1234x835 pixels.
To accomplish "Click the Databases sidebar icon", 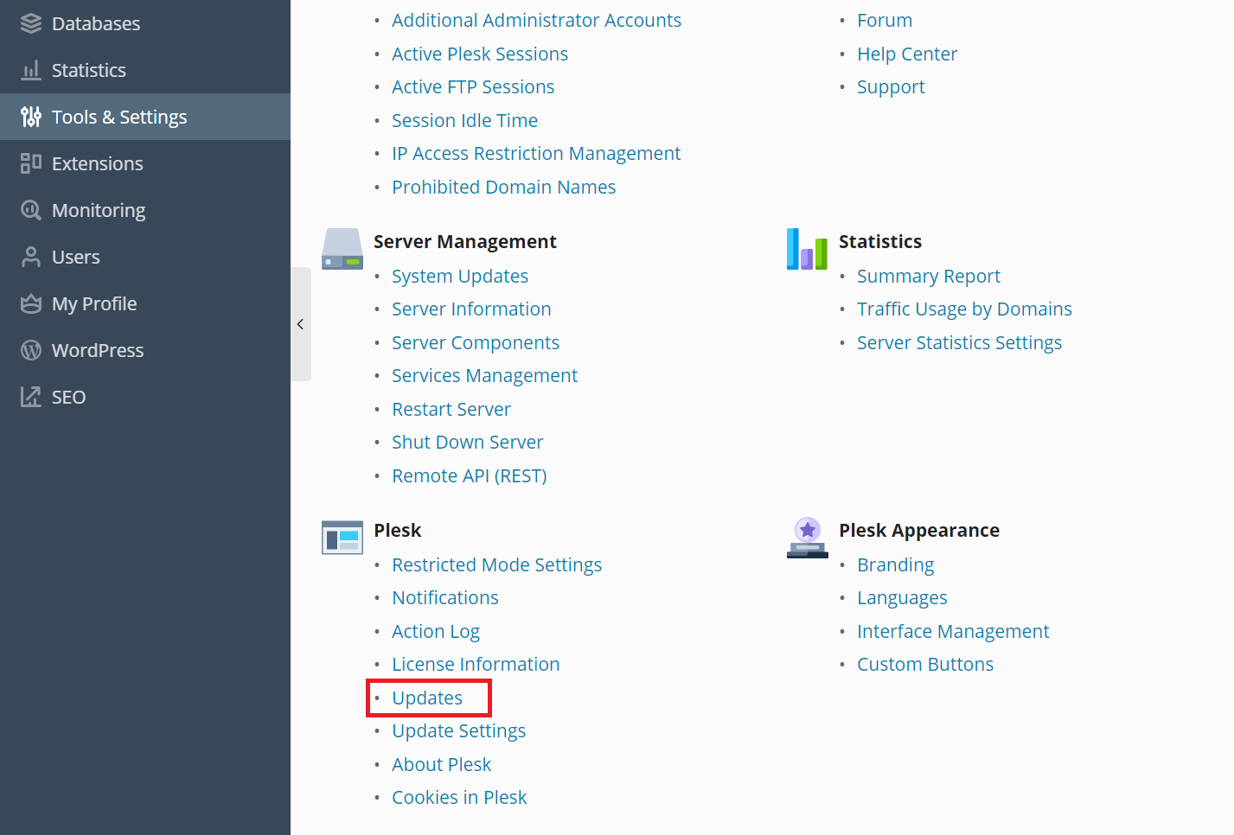I will (x=31, y=23).
